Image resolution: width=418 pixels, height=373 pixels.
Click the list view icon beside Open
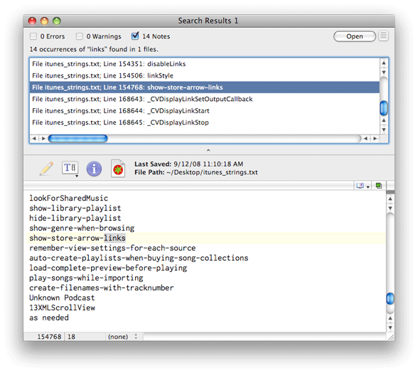[x=384, y=36]
